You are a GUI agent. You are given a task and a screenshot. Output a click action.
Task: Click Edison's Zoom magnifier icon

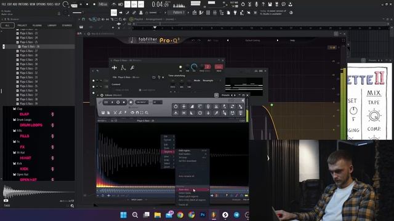[147, 113]
